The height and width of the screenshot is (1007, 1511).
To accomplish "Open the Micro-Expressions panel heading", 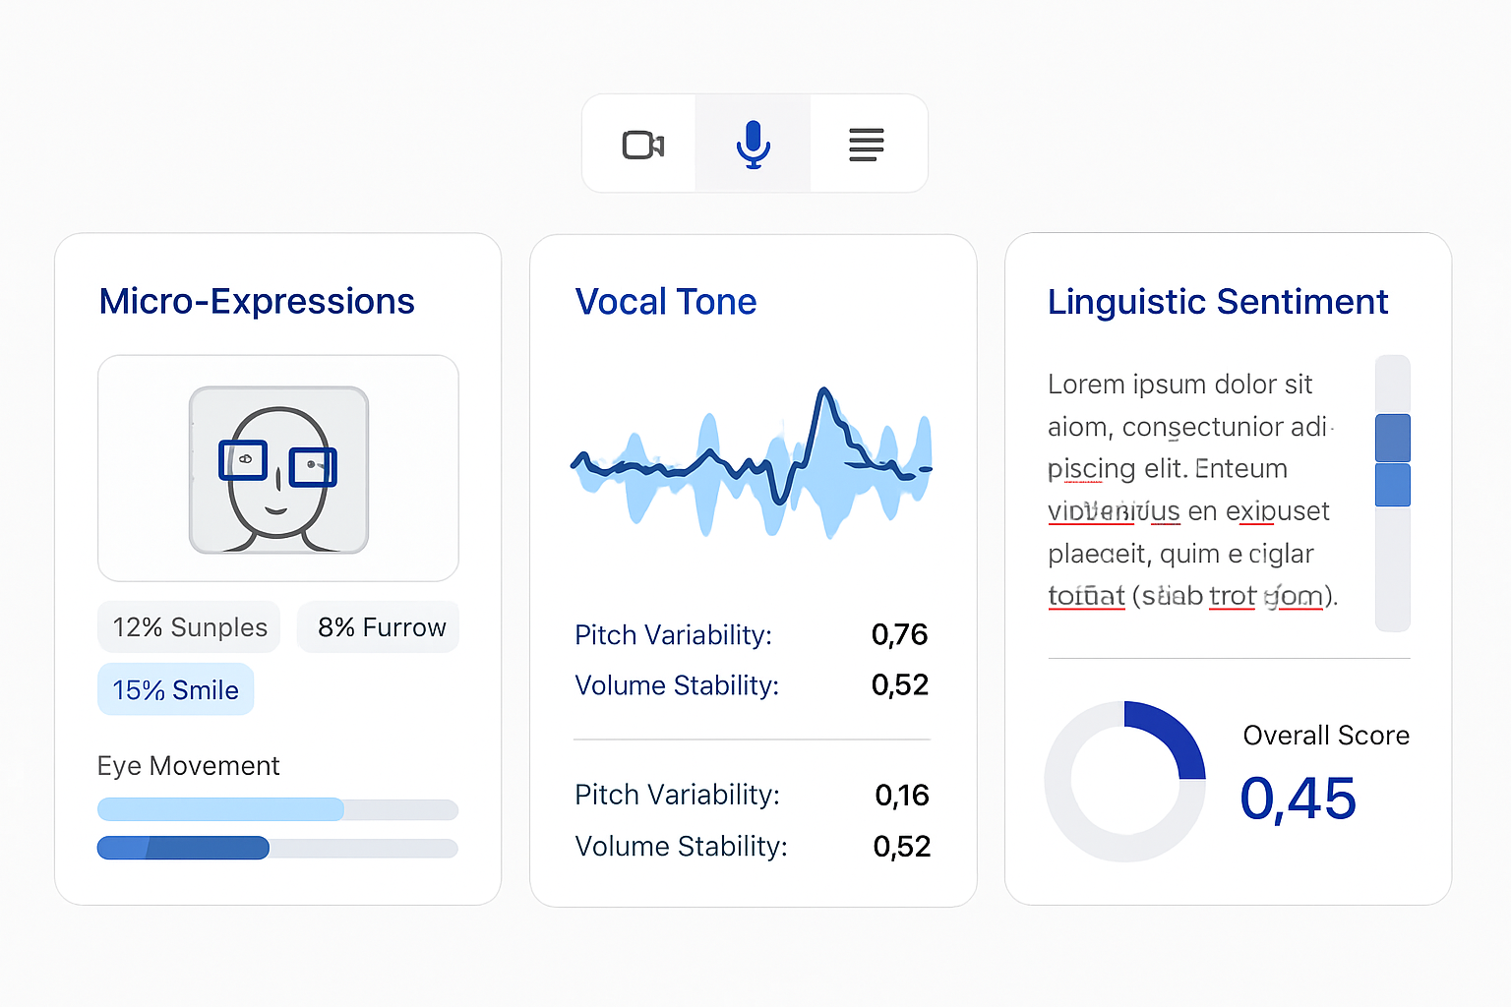I will tap(257, 301).
